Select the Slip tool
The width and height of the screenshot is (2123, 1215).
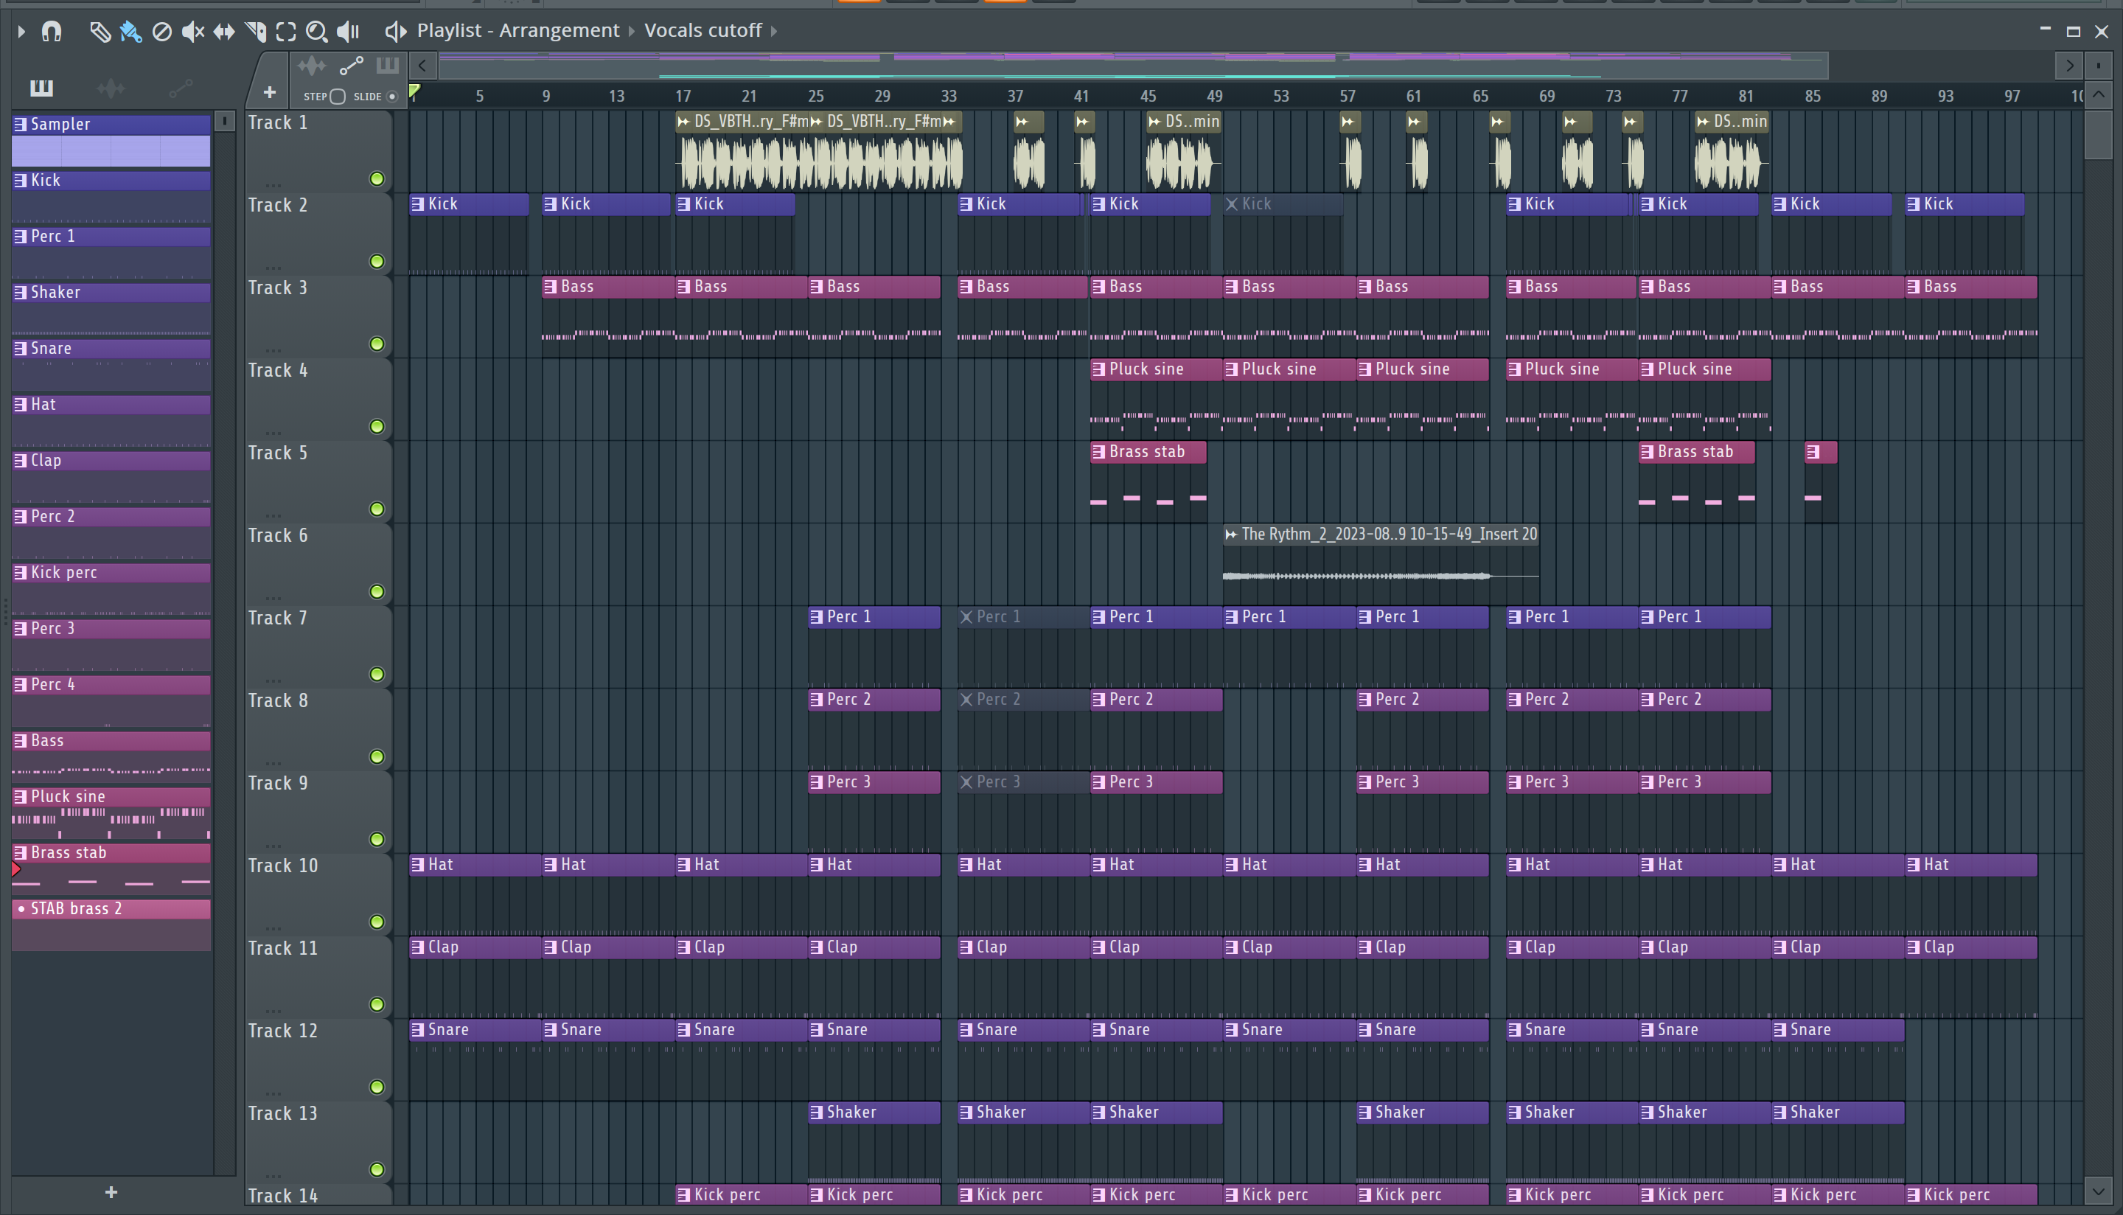[x=223, y=32]
